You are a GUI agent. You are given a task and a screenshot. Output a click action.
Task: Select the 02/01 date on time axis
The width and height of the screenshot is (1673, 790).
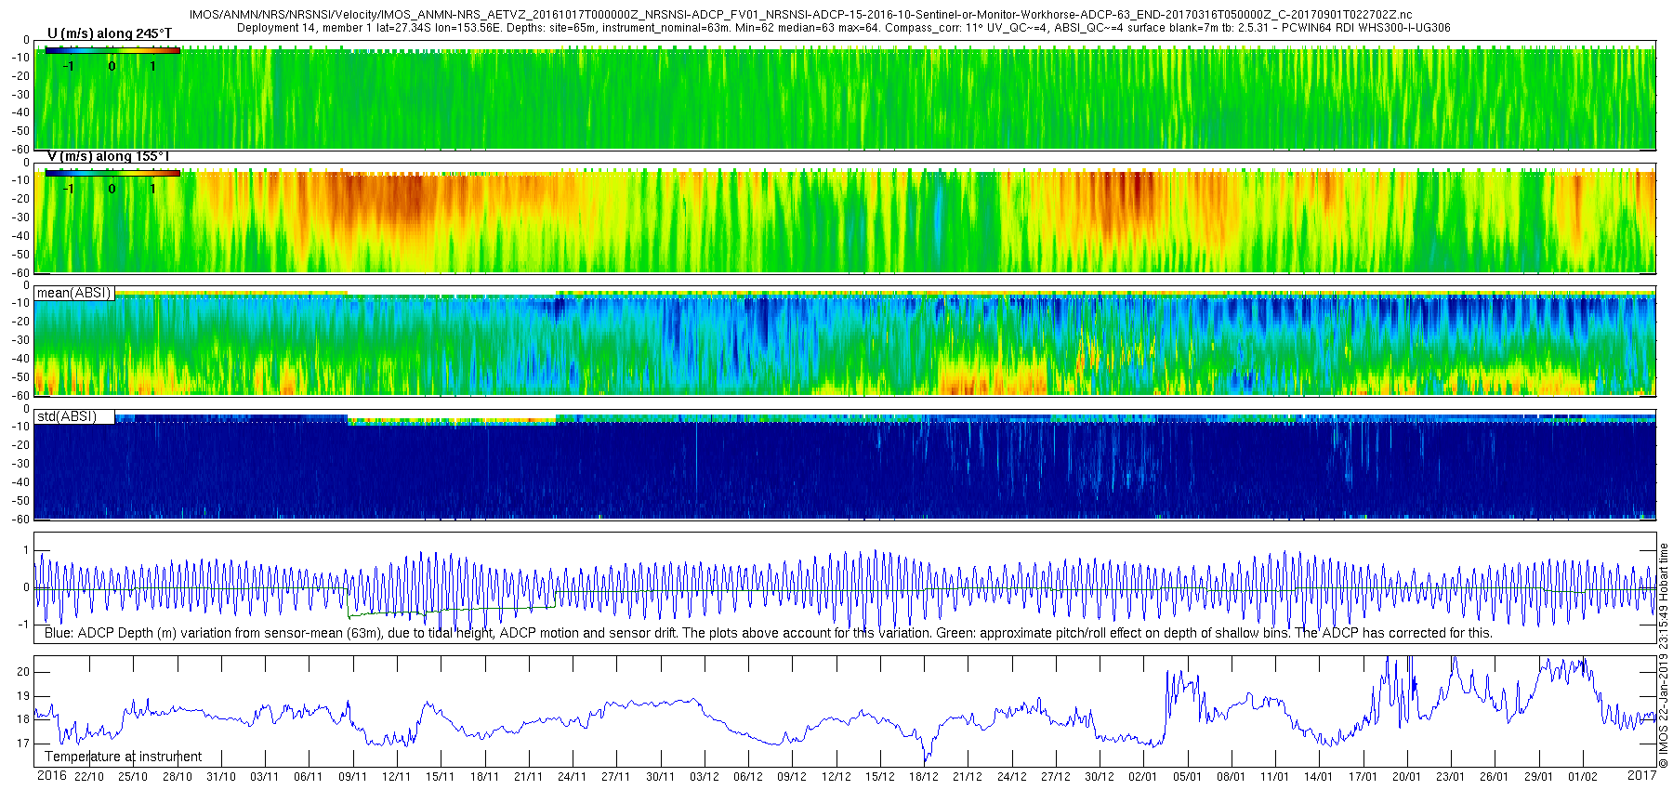[1143, 777]
